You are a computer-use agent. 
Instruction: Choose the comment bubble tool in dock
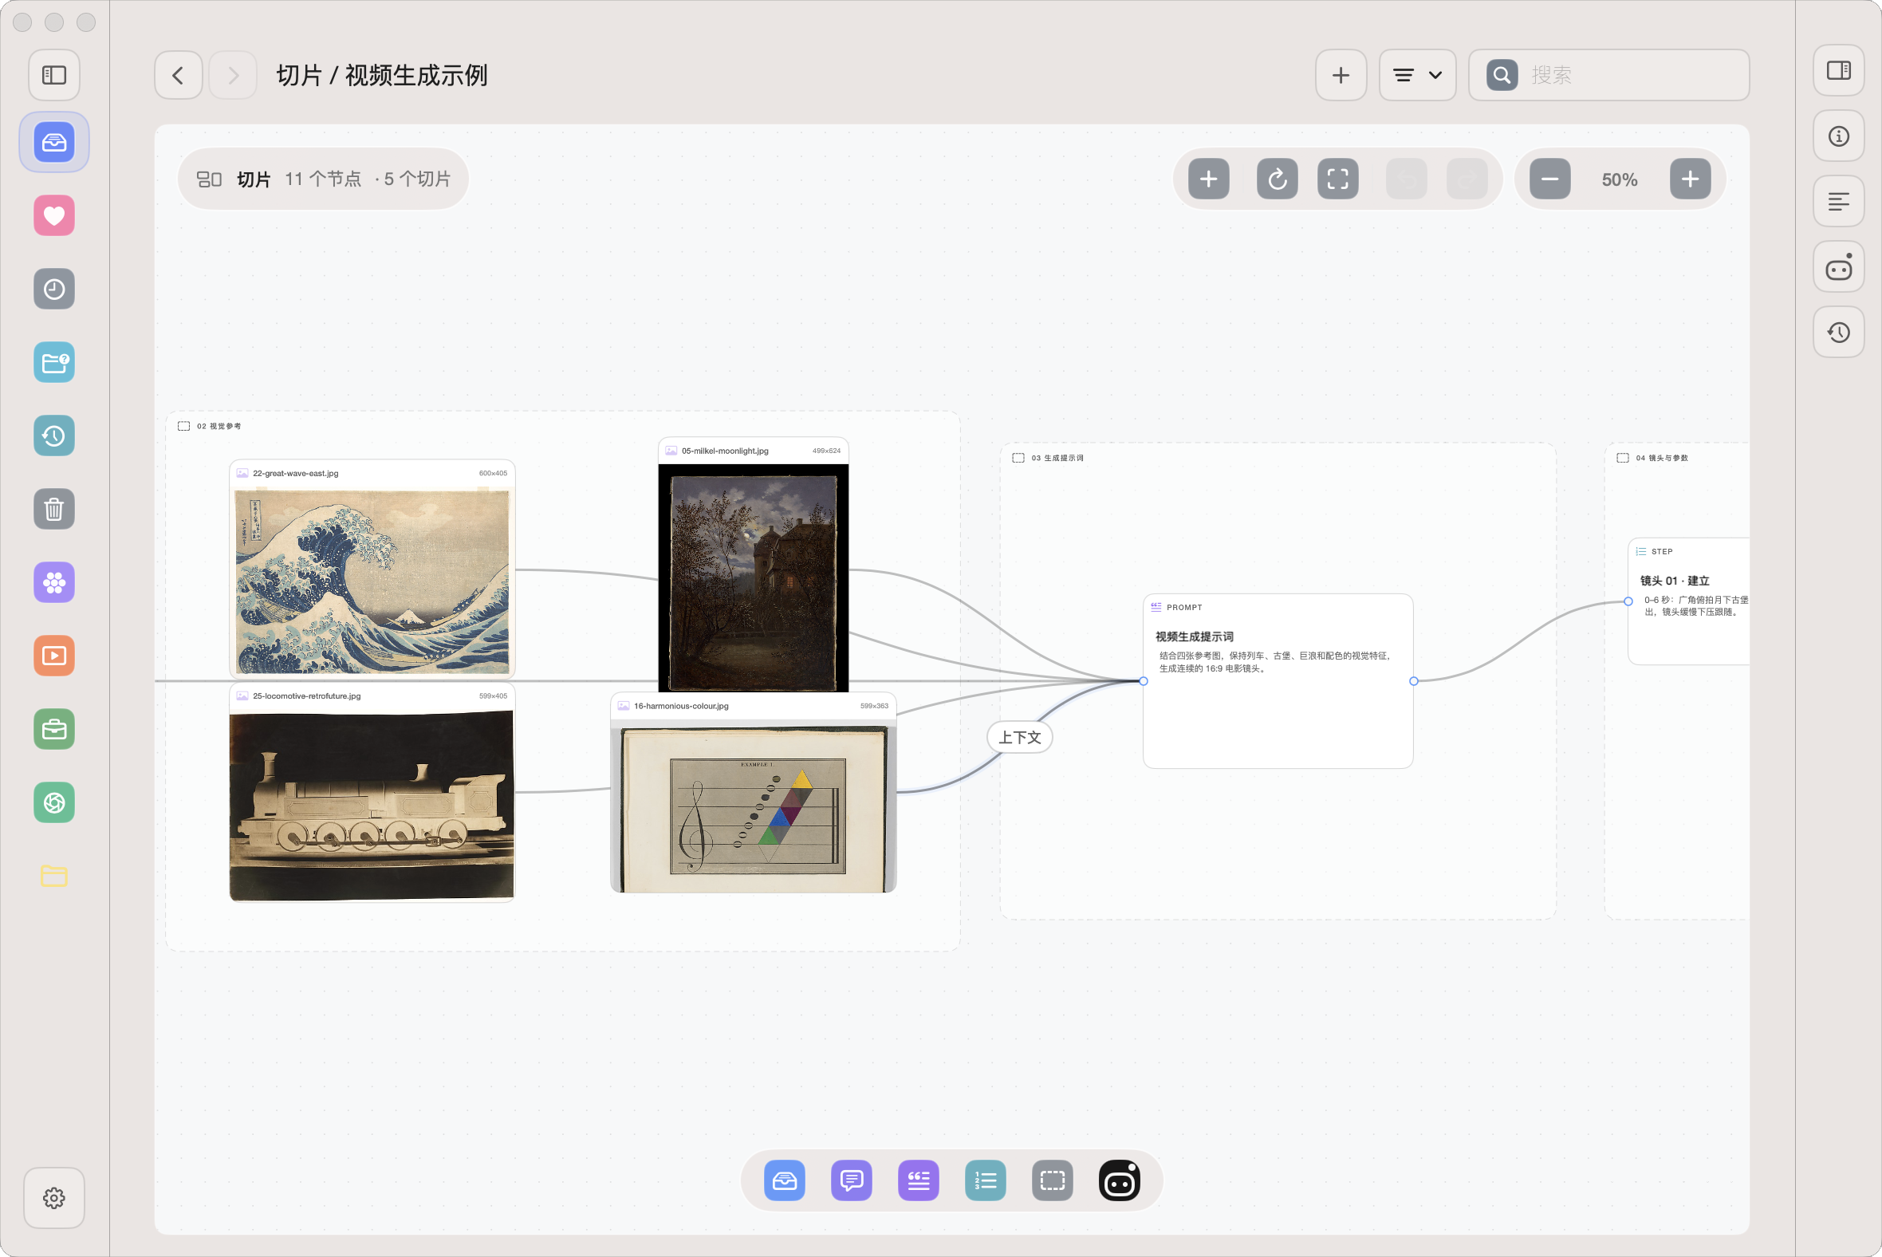click(x=851, y=1181)
